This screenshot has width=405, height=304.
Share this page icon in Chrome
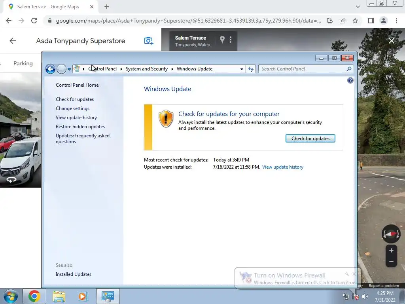343,21
